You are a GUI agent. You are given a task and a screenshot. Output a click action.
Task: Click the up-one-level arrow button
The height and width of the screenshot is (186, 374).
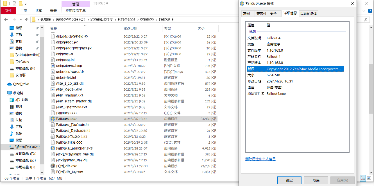coord(27,19)
